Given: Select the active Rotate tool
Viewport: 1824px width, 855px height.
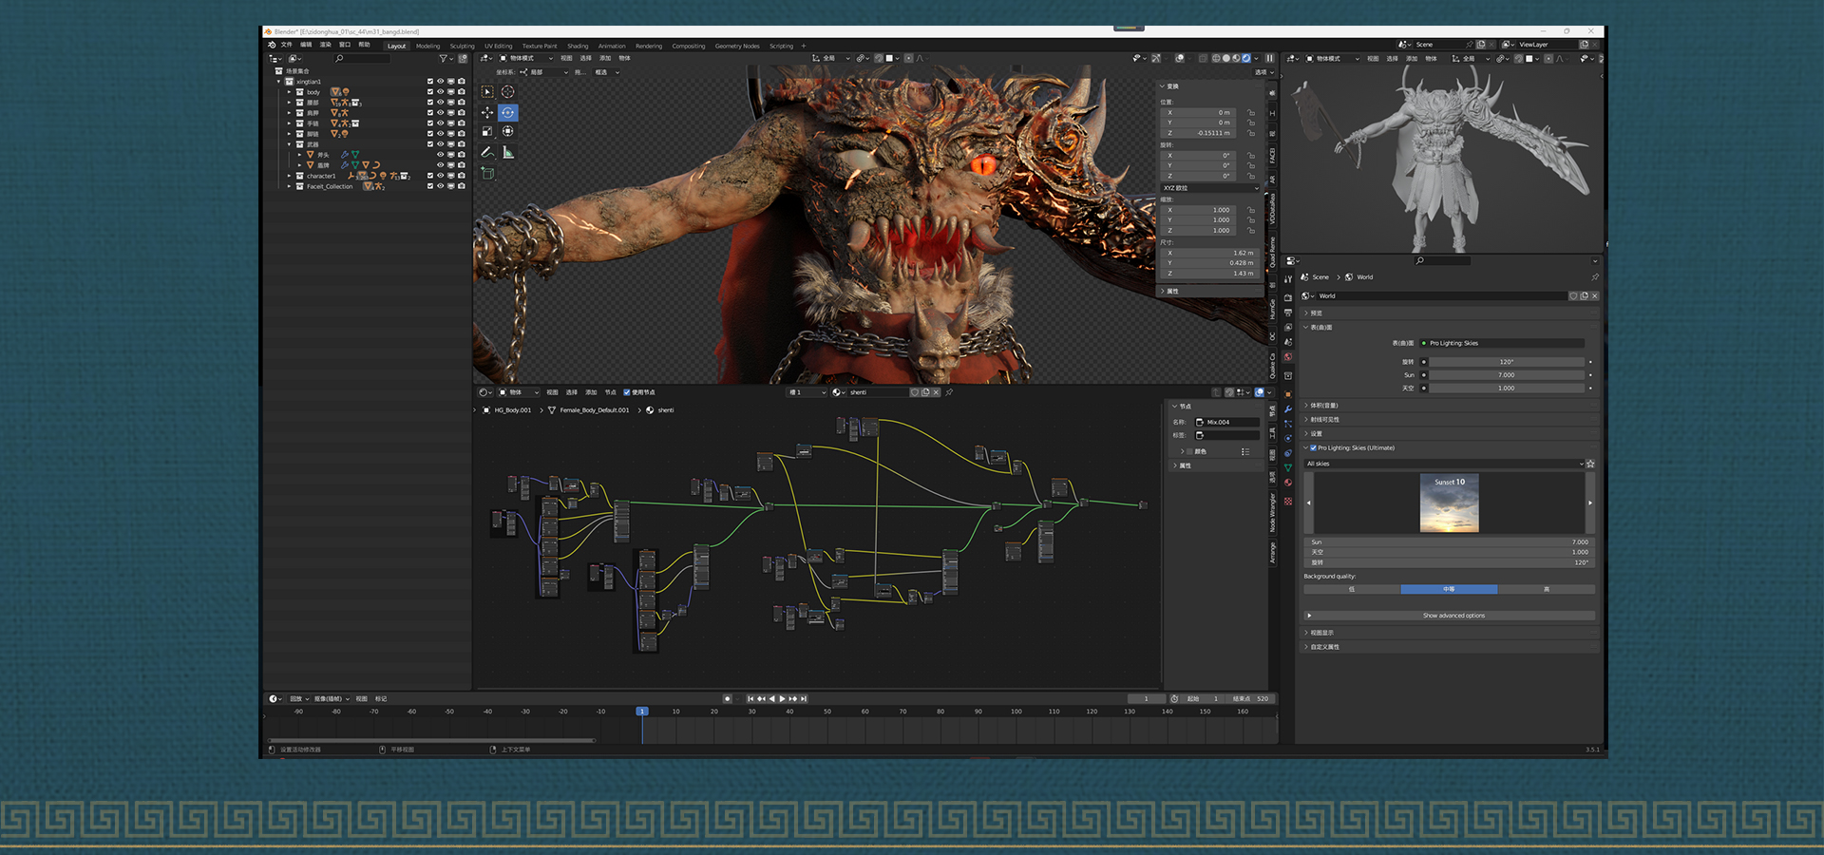Looking at the screenshot, I should click(508, 112).
